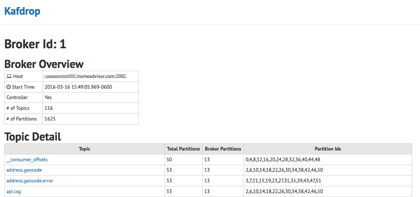Image resolution: width=420 pixels, height=197 pixels.
Task: Go to the Kafdrop home page link
Action: (x=22, y=11)
